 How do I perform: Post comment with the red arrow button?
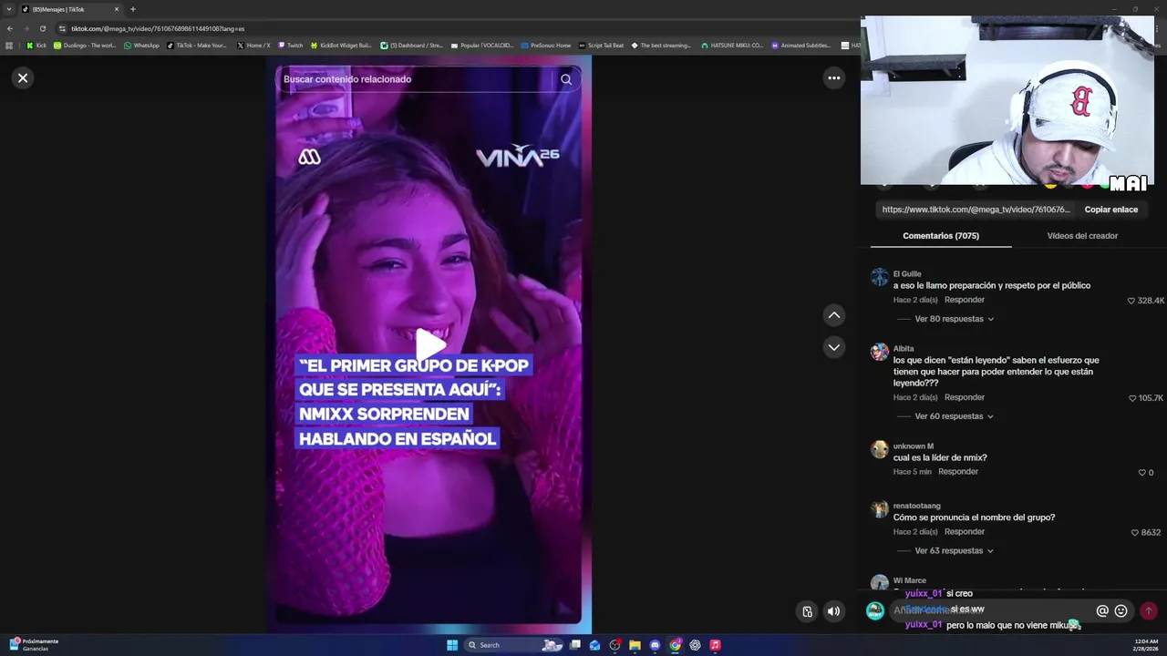(x=1149, y=611)
